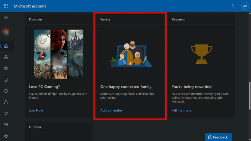
Task: Click "One happy connected family" title
Action: coord(126,87)
